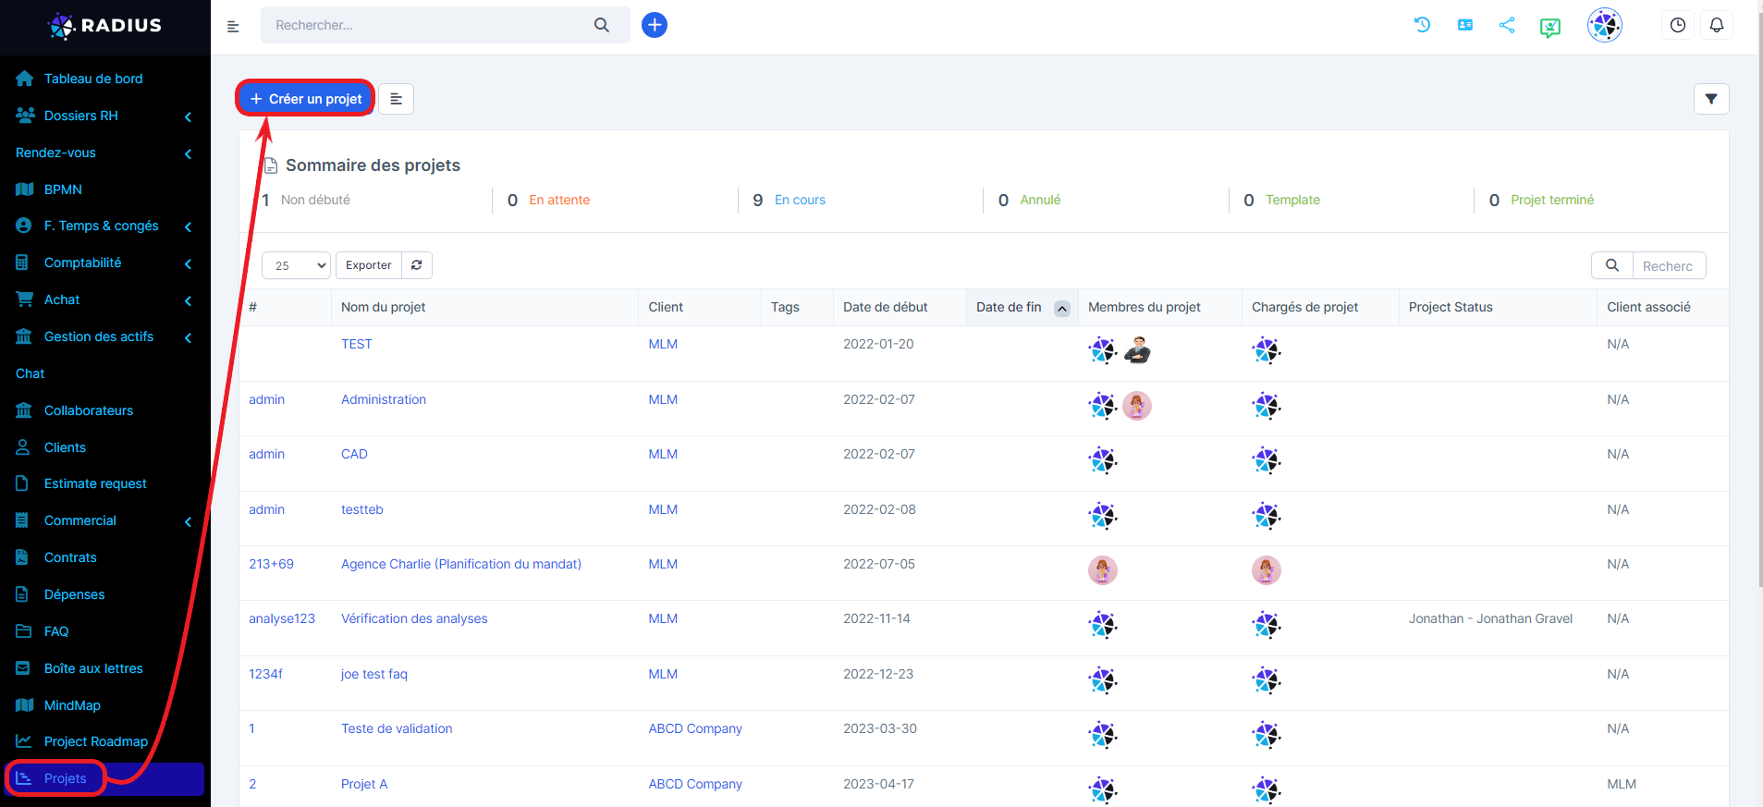Expand the Achat submenu arrow
The image size is (1763, 807).
tap(189, 300)
